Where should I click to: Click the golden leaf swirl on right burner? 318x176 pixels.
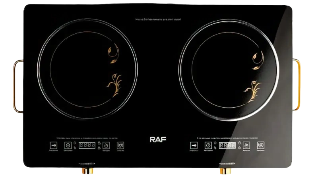point(258,60)
